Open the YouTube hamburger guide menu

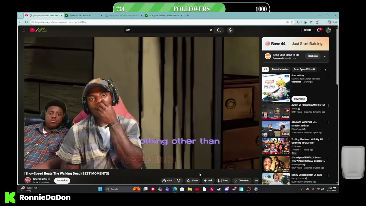[x=24, y=30]
